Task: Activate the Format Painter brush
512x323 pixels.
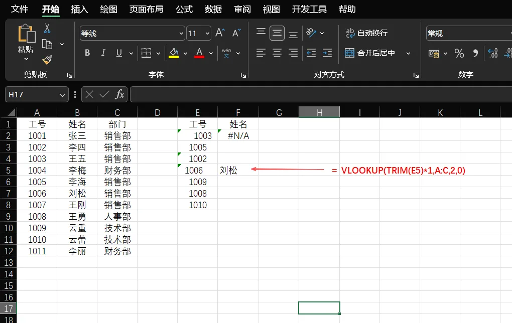Action: coord(47,60)
